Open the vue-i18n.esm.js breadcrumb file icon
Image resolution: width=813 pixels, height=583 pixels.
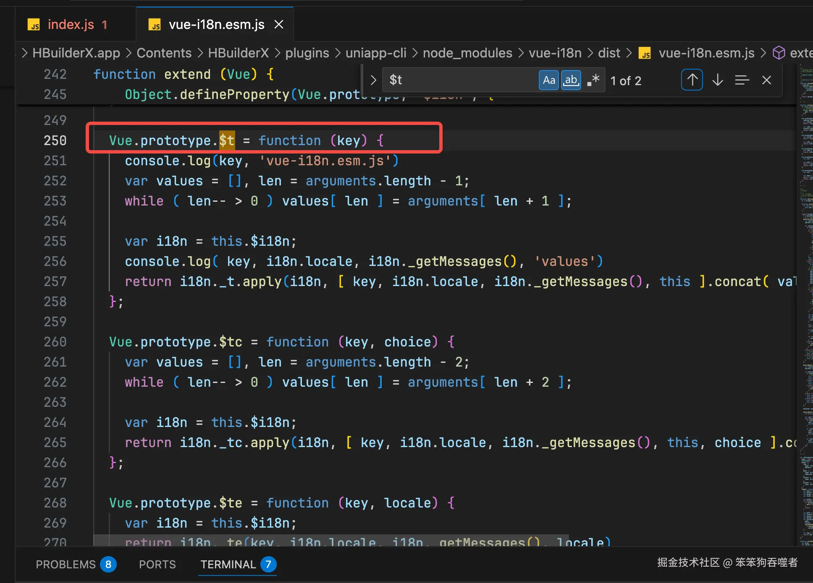(x=645, y=53)
